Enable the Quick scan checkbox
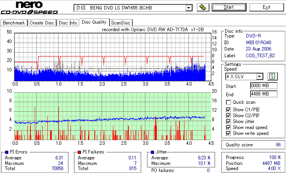This screenshot has height=174, width=286. (x=228, y=103)
